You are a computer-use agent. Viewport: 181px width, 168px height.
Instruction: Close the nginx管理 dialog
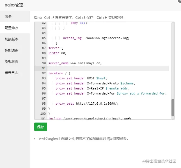tap(180, 1)
